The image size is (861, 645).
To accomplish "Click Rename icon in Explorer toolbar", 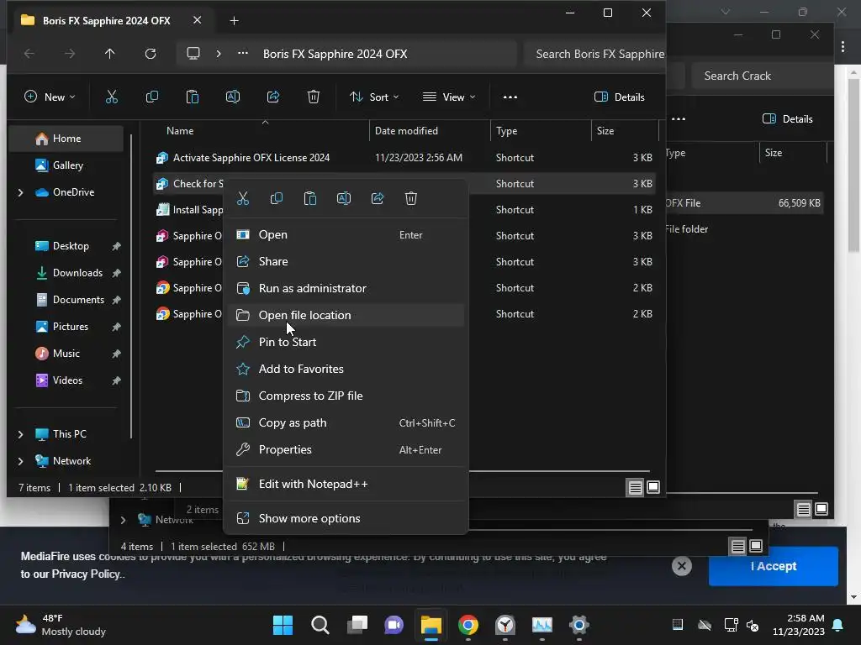I will pos(233,97).
